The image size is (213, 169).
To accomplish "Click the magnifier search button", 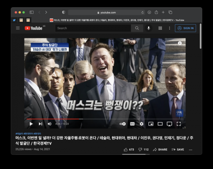I will click(x=137, y=28).
